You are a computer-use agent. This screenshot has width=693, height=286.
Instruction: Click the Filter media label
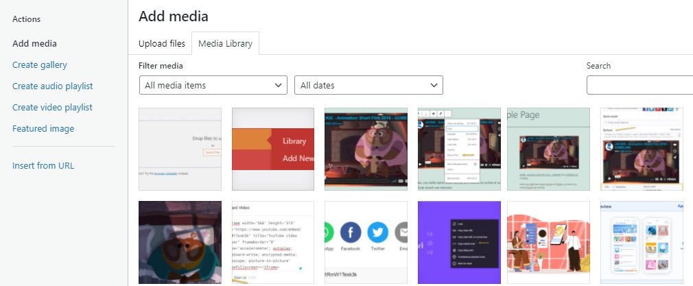click(161, 66)
